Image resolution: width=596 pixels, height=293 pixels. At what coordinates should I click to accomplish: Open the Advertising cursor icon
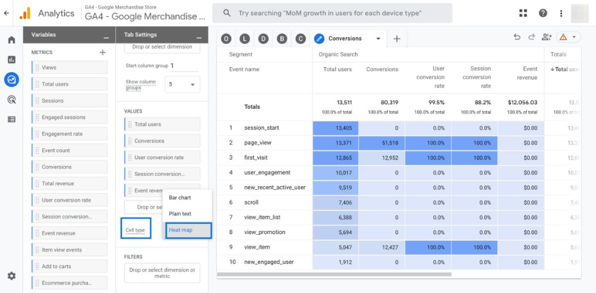point(12,100)
